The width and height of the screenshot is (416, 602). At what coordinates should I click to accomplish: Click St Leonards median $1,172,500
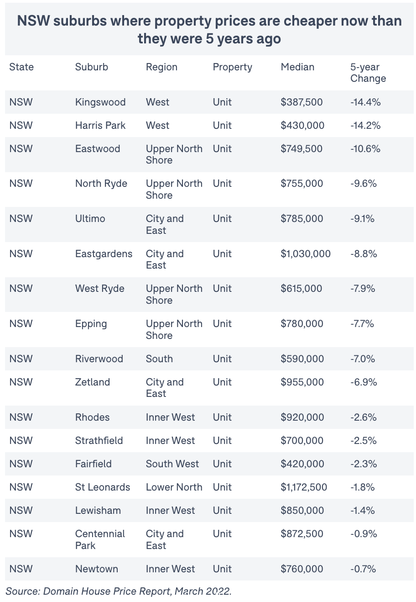point(304,487)
